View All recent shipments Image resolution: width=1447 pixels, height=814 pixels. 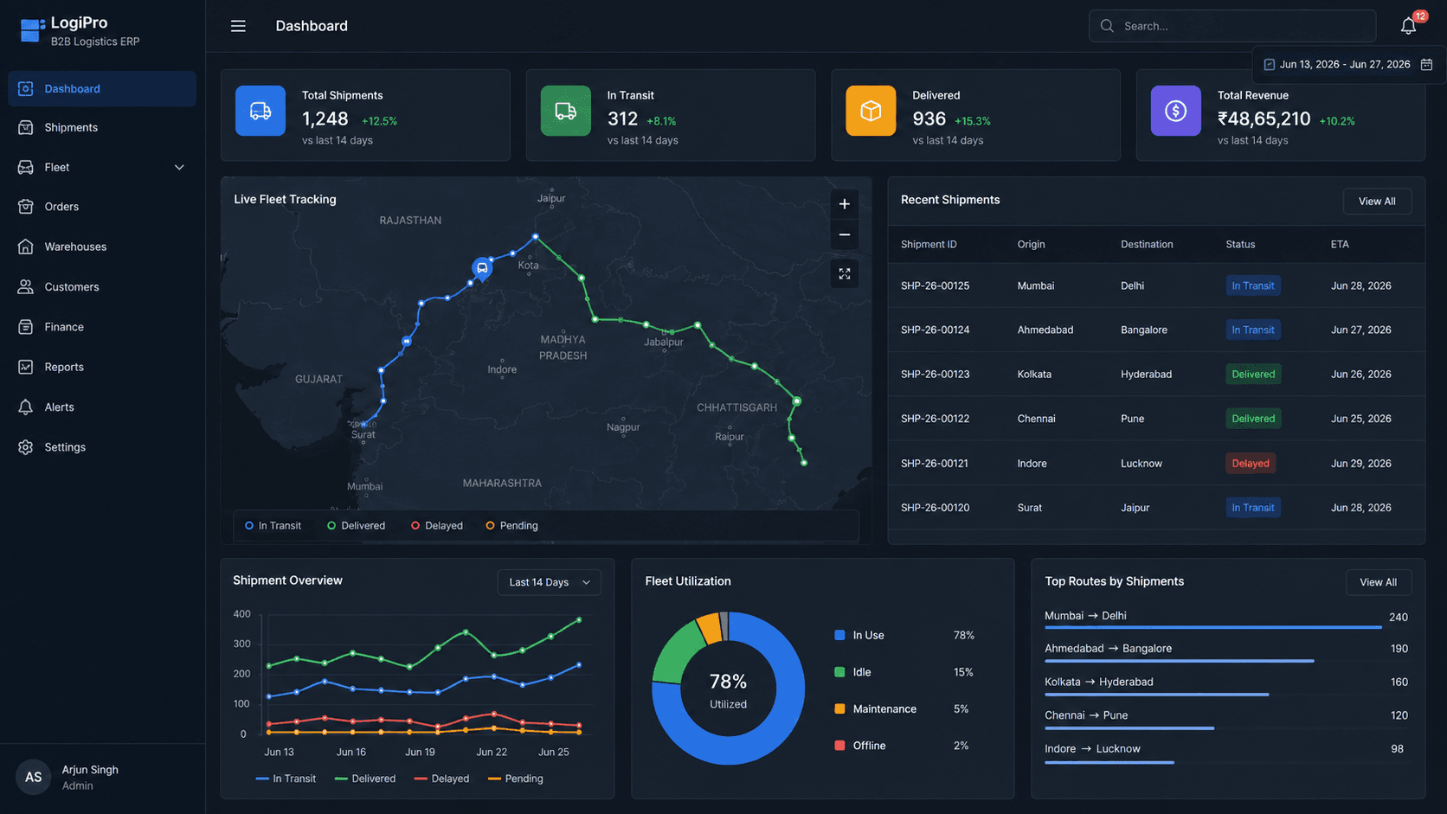(x=1377, y=202)
